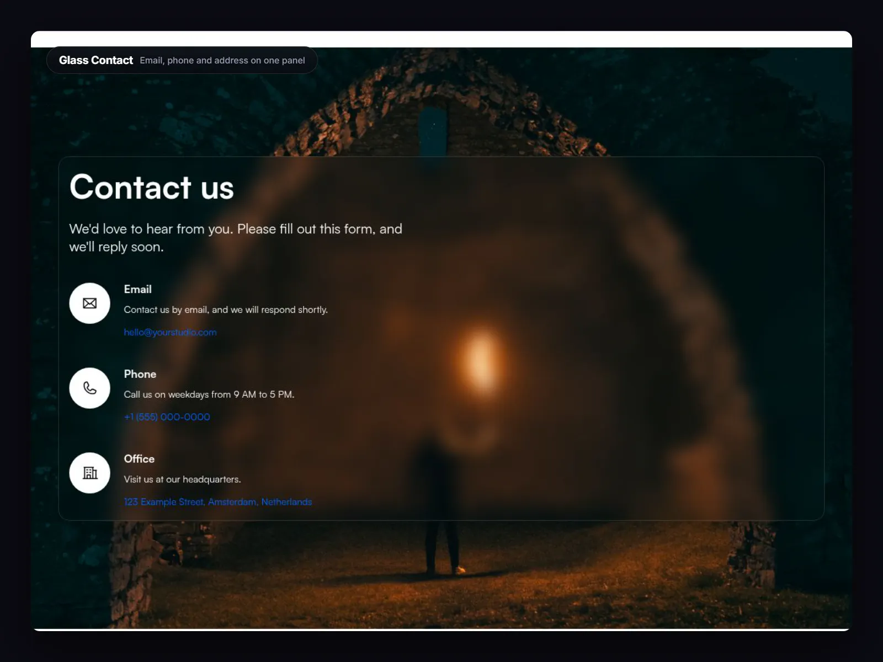Screen dimensions: 883x662
Task: Open the 123 Example Street address link
Action: [x=218, y=502]
